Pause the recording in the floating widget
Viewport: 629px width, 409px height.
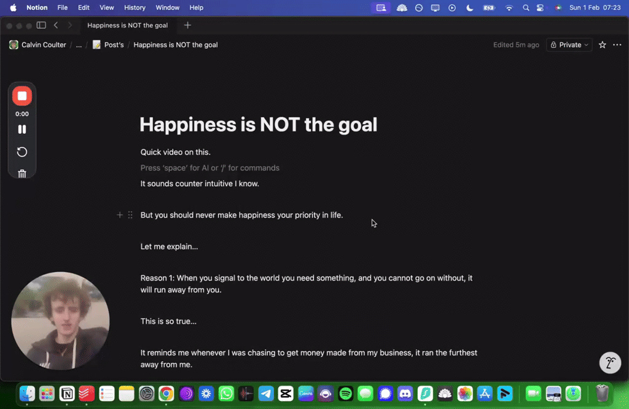click(22, 129)
